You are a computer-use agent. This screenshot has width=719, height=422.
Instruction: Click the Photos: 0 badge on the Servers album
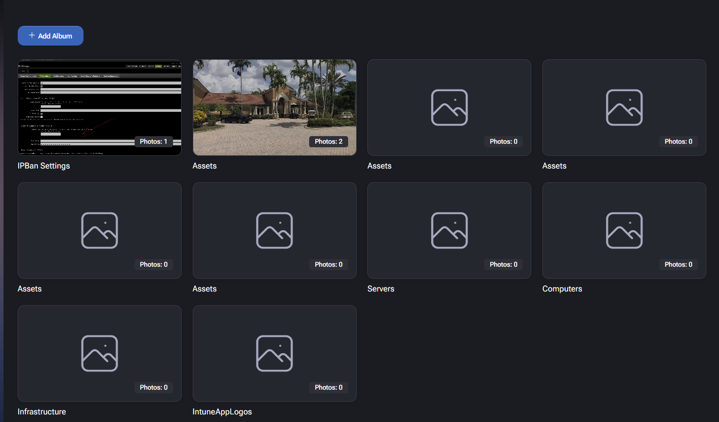503,264
